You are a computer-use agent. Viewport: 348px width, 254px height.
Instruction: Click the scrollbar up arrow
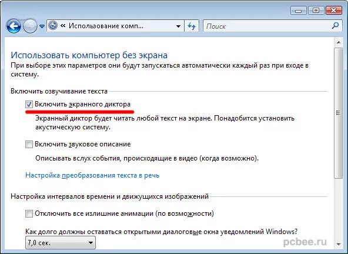tap(339, 42)
